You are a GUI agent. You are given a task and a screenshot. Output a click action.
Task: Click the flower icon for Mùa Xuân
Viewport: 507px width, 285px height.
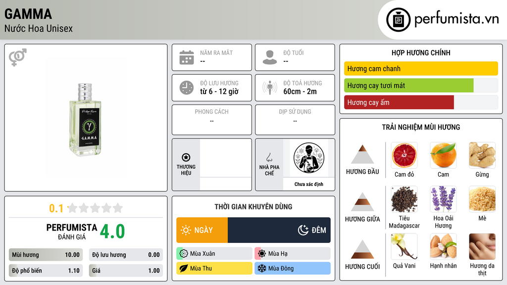184,254
